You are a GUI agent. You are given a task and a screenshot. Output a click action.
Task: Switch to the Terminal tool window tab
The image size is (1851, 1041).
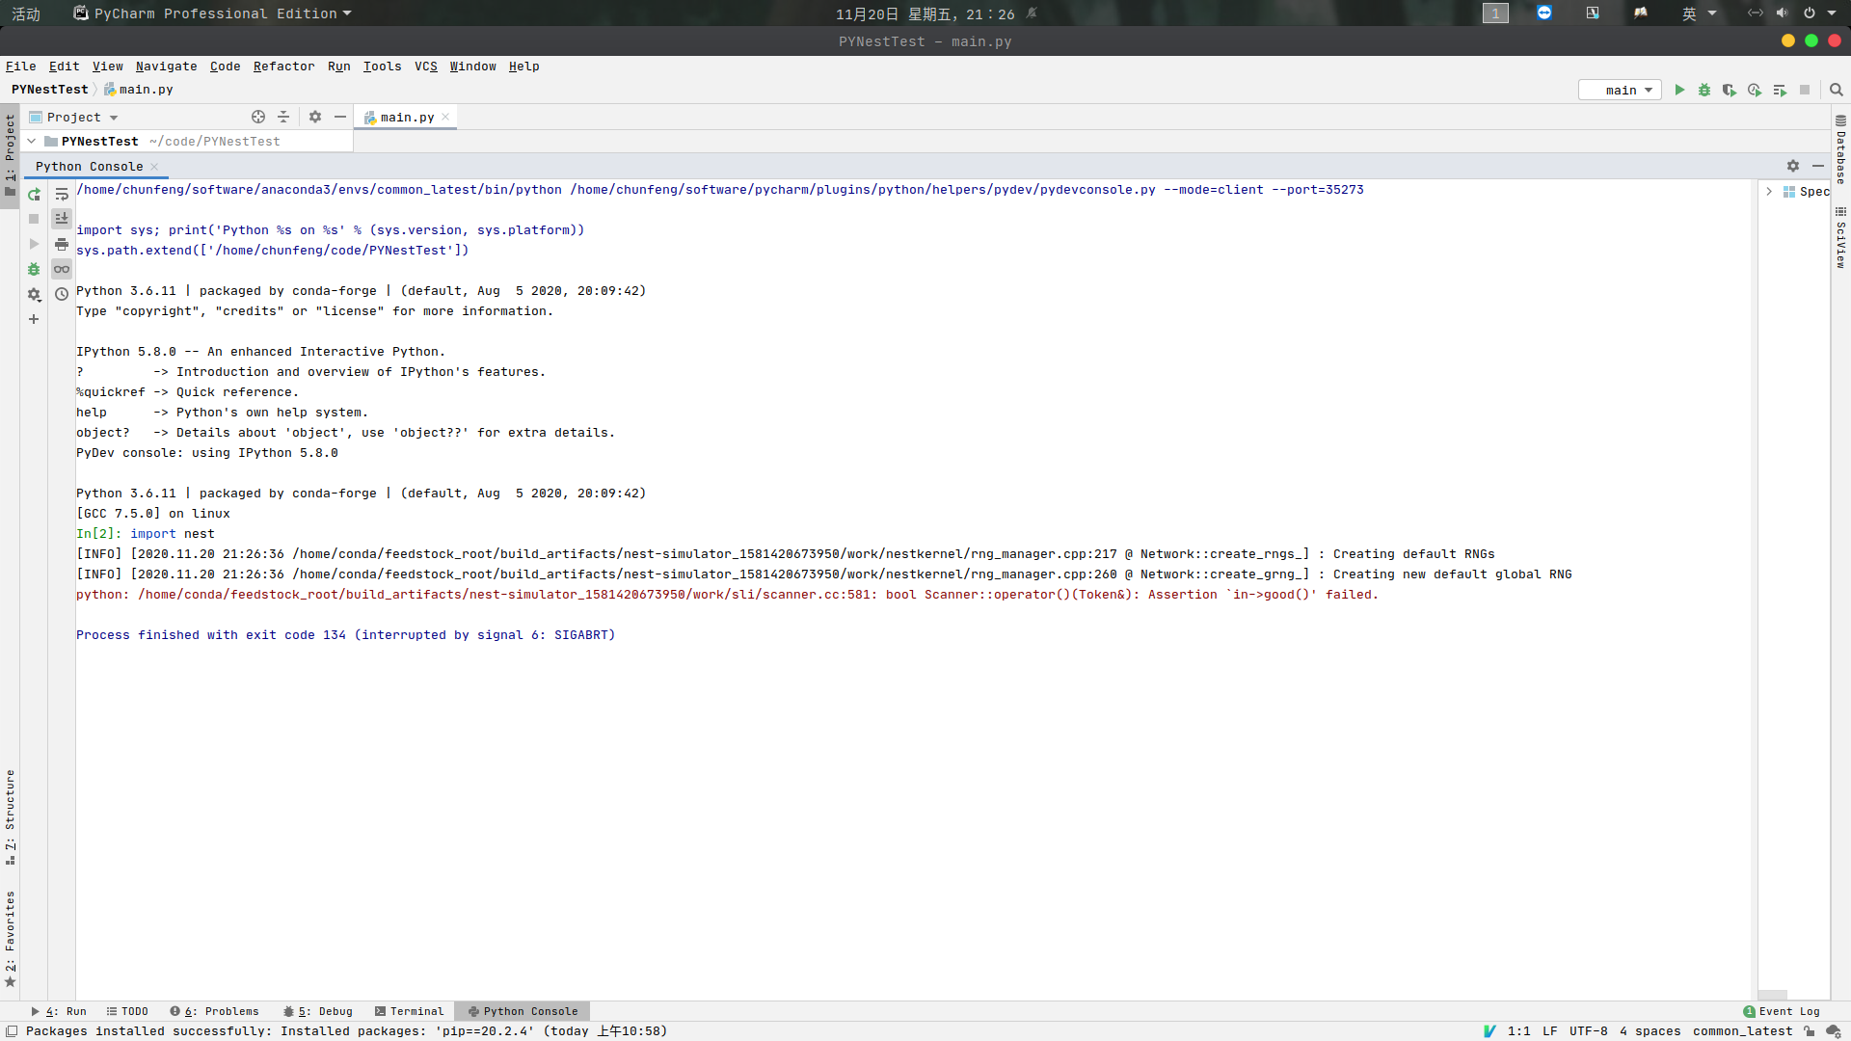coord(409,1011)
